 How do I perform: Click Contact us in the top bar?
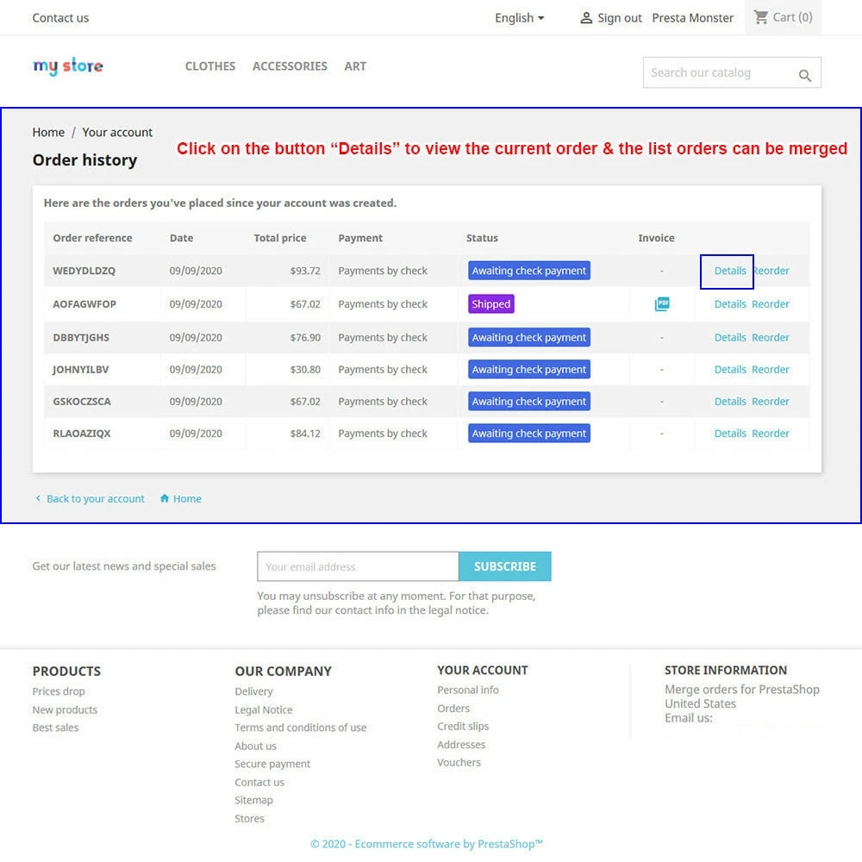pos(60,17)
